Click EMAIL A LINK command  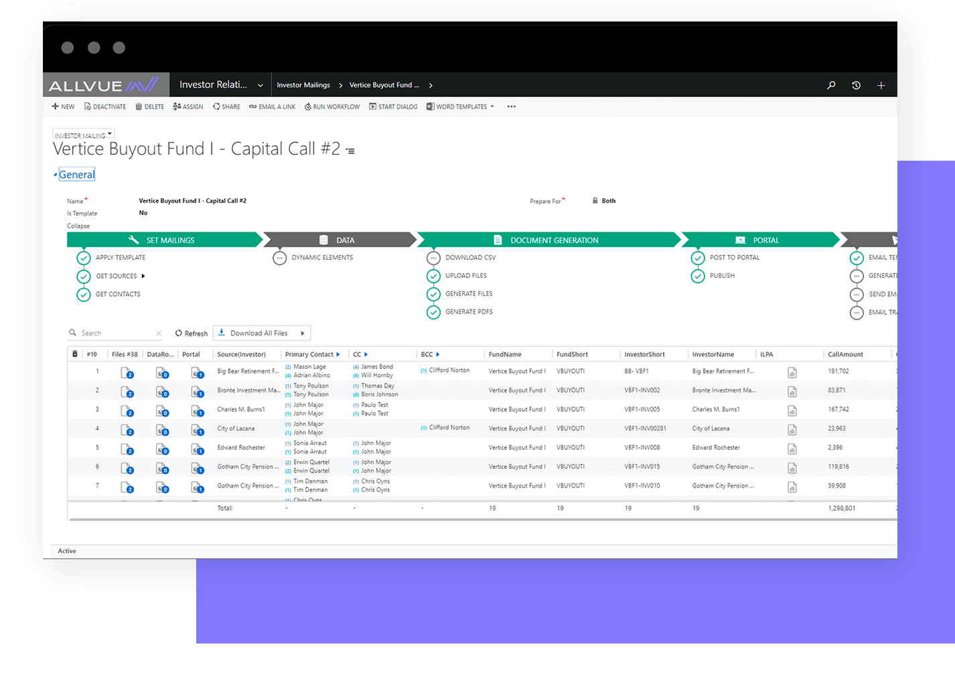tap(272, 106)
